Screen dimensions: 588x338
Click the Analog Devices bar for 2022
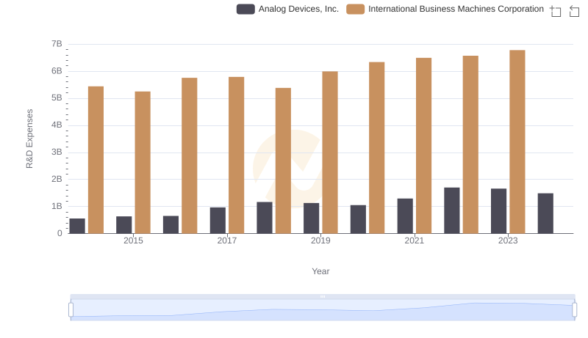452,210
